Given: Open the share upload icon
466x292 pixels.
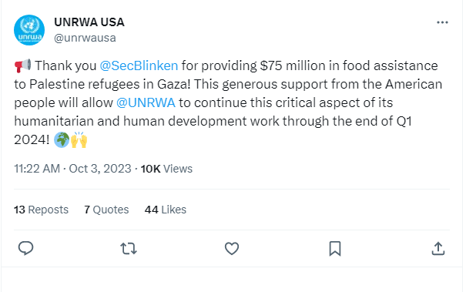Looking at the screenshot, I should click(438, 249).
